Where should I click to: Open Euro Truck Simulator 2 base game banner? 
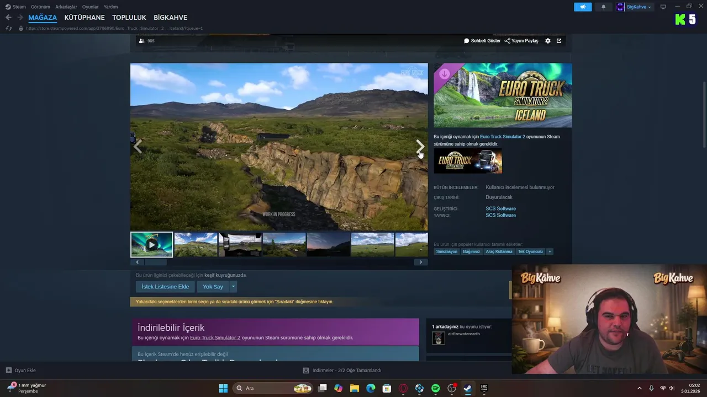pyautogui.click(x=468, y=161)
